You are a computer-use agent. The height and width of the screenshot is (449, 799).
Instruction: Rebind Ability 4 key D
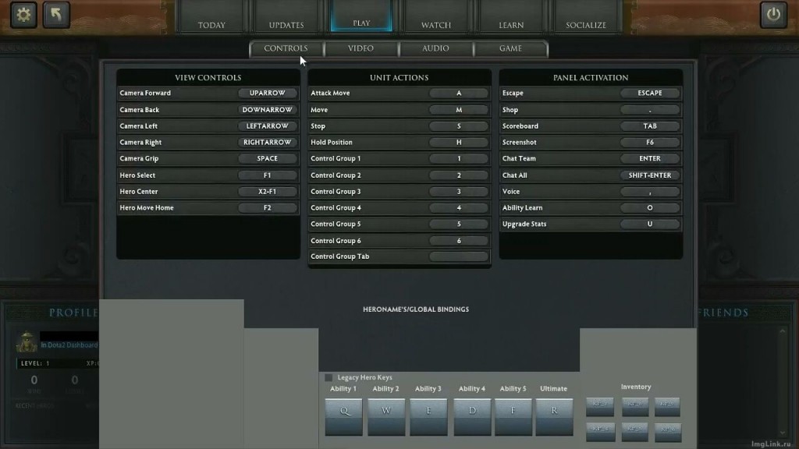coord(472,417)
